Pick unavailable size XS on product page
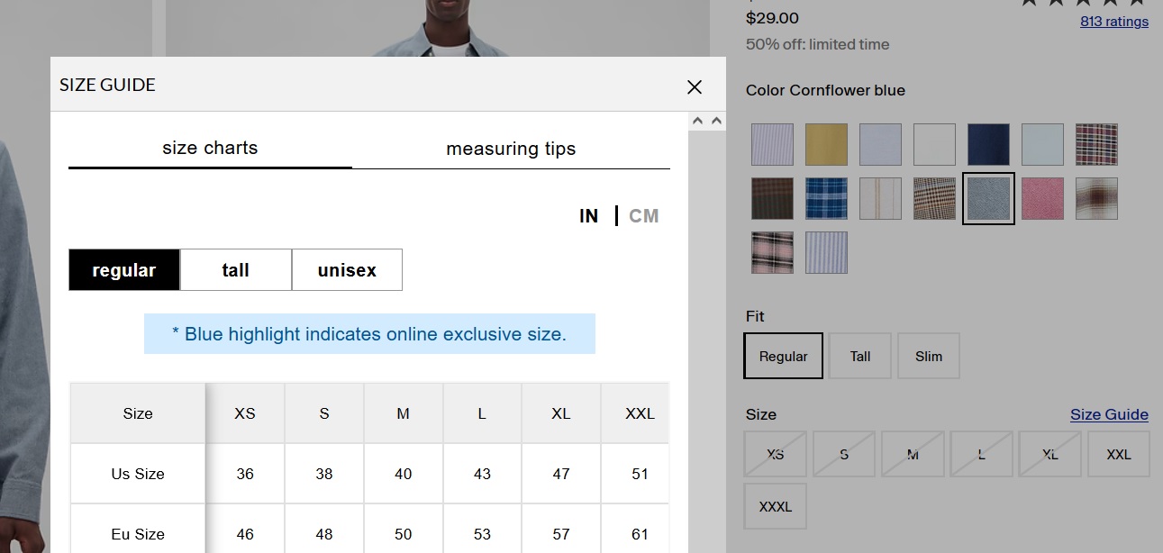The width and height of the screenshot is (1163, 553). (x=775, y=454)
